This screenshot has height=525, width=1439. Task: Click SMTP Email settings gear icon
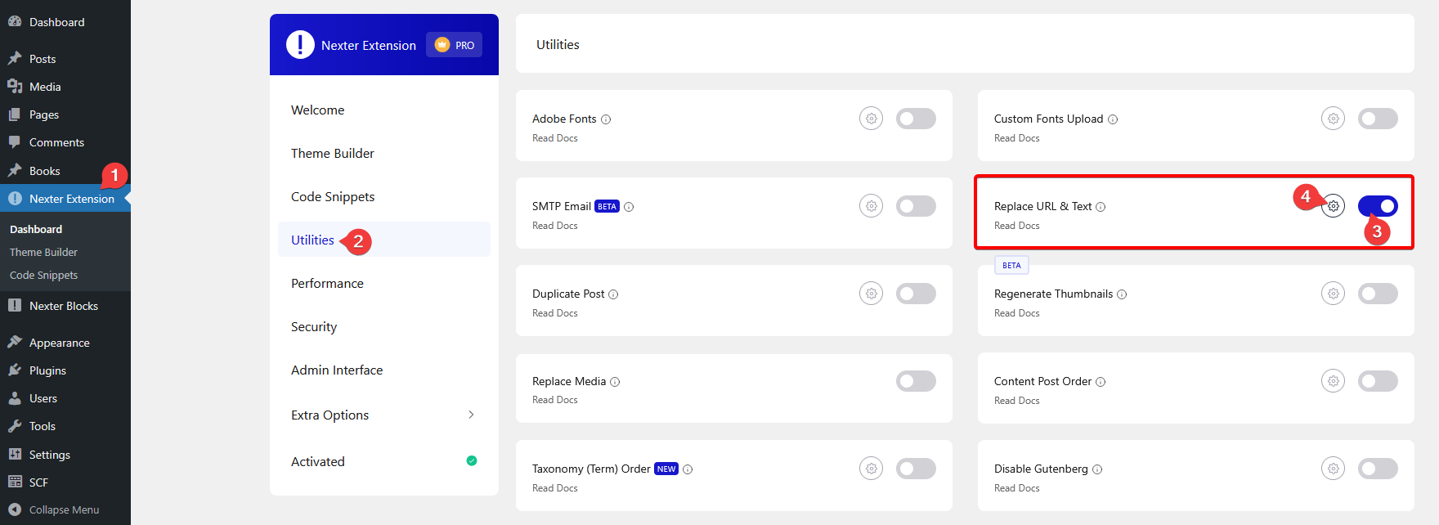tap(871, 206)
